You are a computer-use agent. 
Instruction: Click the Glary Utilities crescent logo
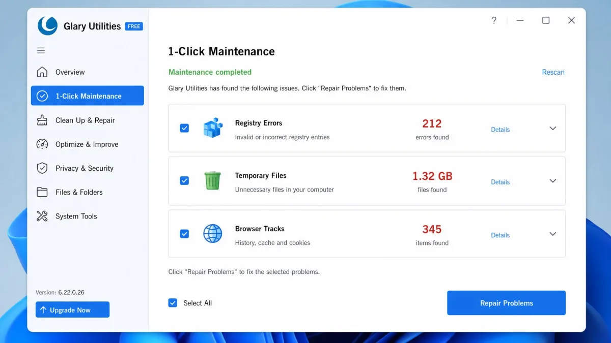[48, 25]
